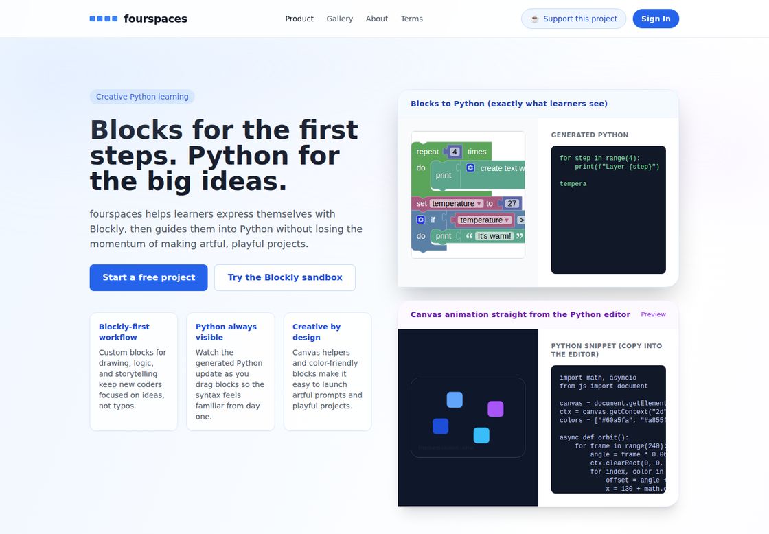Click the Canvas animation straight from Python editor title
This screenshot has width=769, height=534.
520,314
